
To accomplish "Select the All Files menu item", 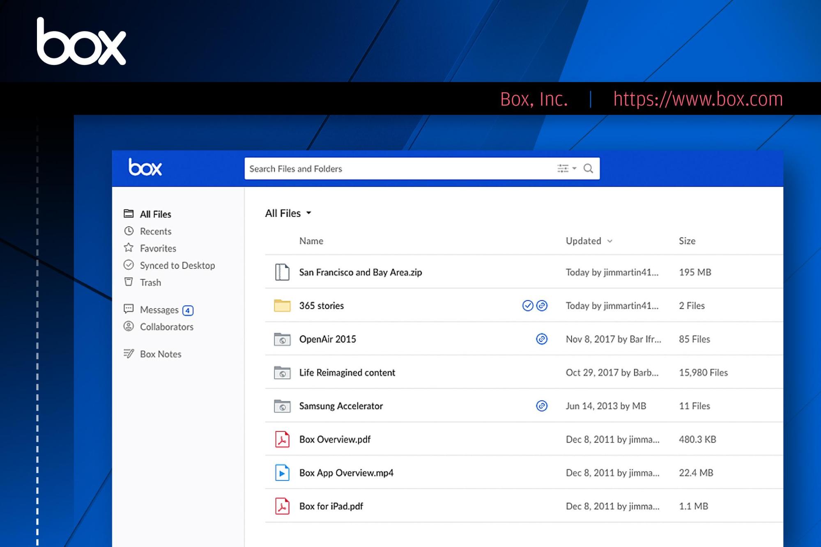I will point(154,214).
